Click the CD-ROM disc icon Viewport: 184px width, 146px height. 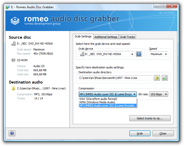[x=13, y=60]
